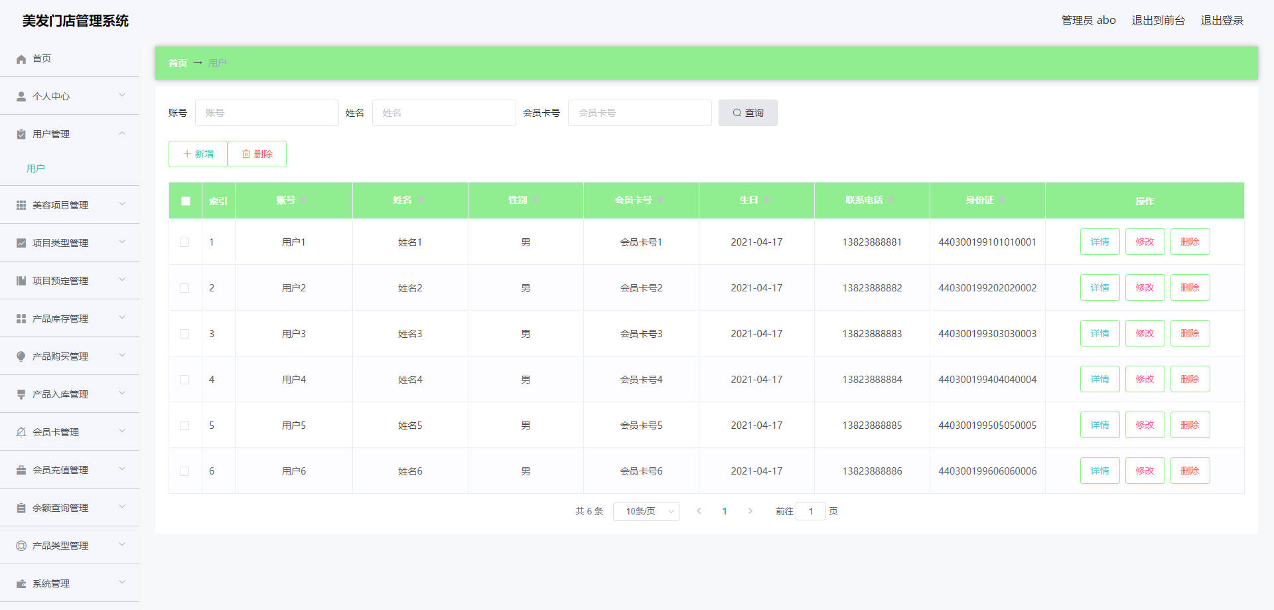
Task: Check the row checkbox for 用户2
Action: tap(184, 288)
